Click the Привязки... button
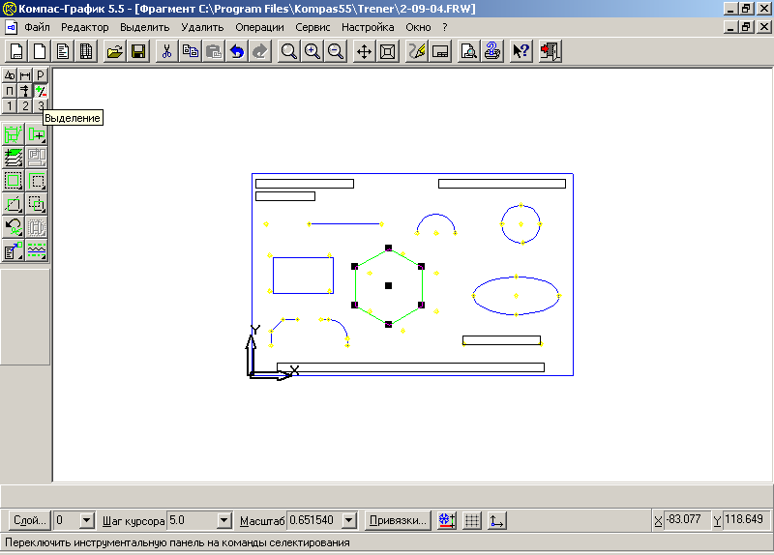This screenshot has height=555, width=774. (x=398, y=520)
